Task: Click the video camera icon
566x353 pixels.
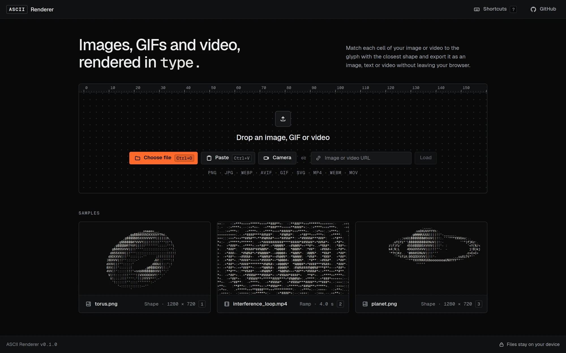Action: click(x=266, y=158)
